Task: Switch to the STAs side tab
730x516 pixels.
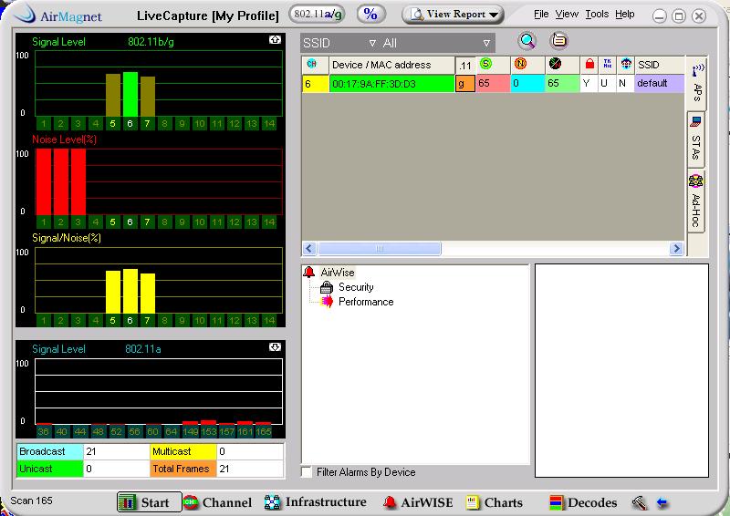Action: (696, 139)
